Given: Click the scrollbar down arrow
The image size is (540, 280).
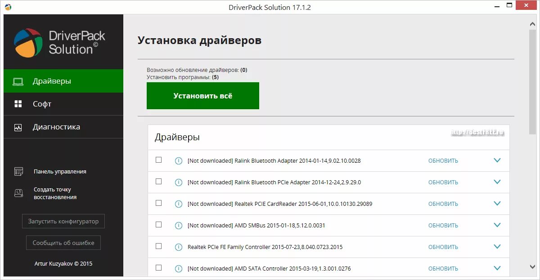Looking at the screenshot, I should click(533, 267).
